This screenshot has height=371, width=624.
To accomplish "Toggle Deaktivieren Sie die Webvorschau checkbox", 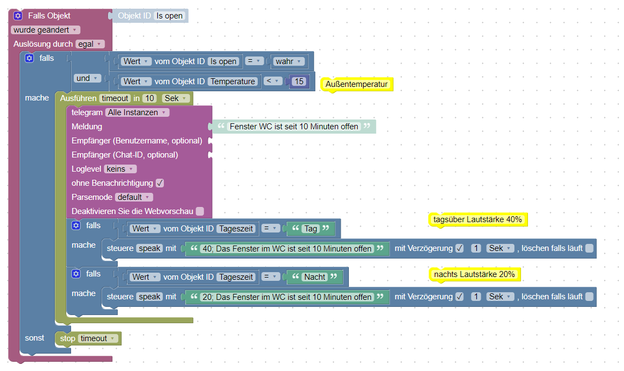I will (200, 211).
